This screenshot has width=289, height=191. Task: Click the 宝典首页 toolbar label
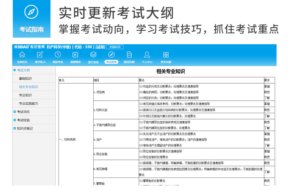pos(22,62)
